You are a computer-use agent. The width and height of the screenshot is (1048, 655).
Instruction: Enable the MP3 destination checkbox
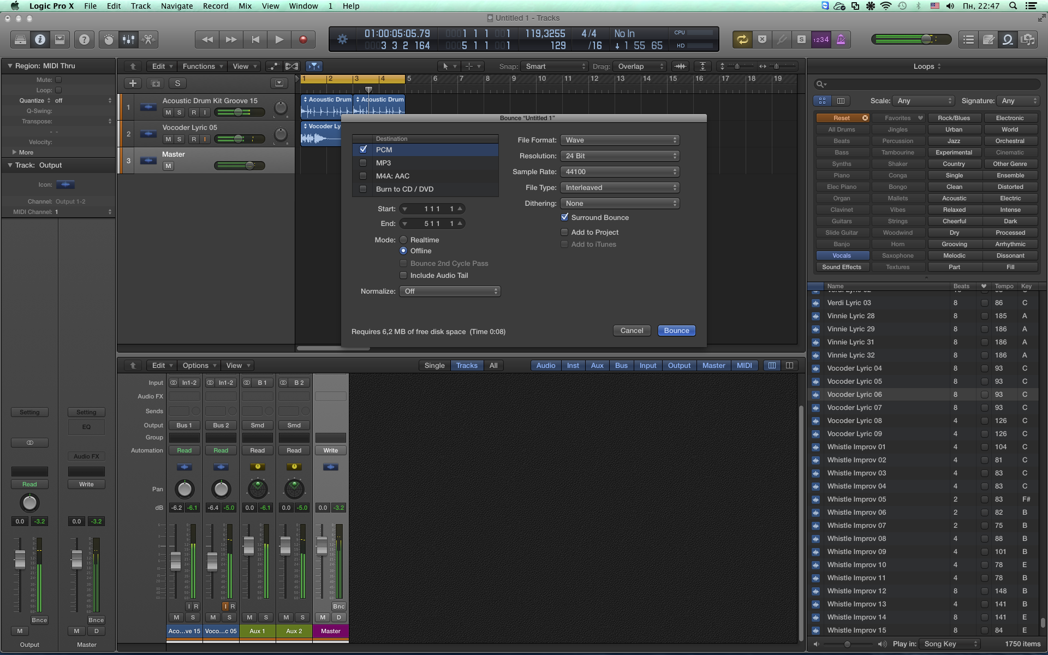click(363, 163)
